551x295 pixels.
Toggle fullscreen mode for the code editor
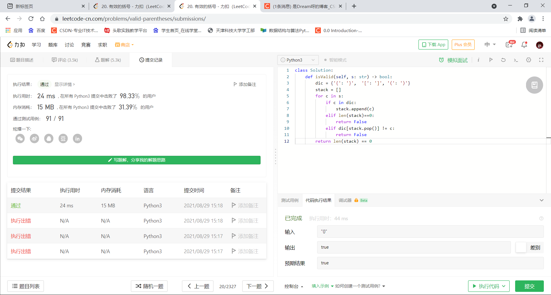(542, 60)
